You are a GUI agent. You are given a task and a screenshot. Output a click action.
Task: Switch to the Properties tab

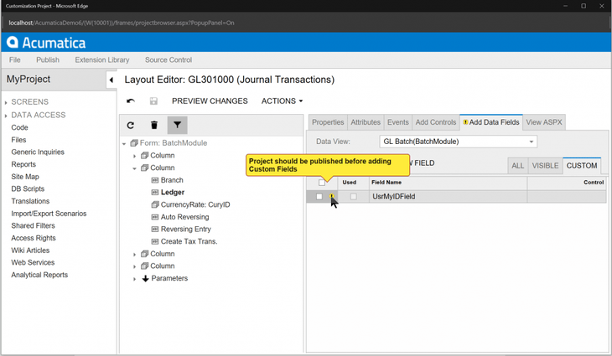pos(328,122)
